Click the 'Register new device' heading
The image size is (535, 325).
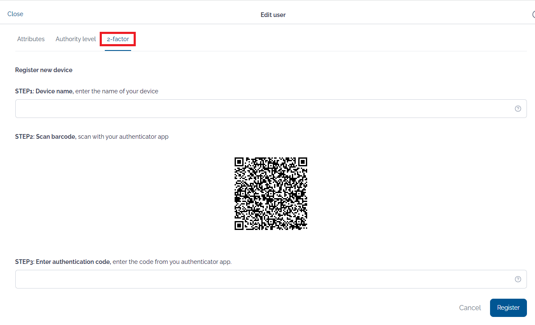44,70
